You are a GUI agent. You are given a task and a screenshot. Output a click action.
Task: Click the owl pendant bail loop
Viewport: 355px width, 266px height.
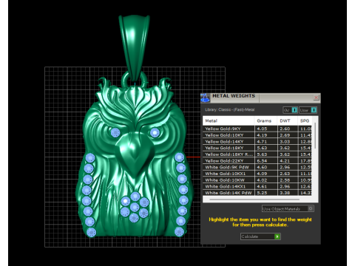tap(134, 48)
